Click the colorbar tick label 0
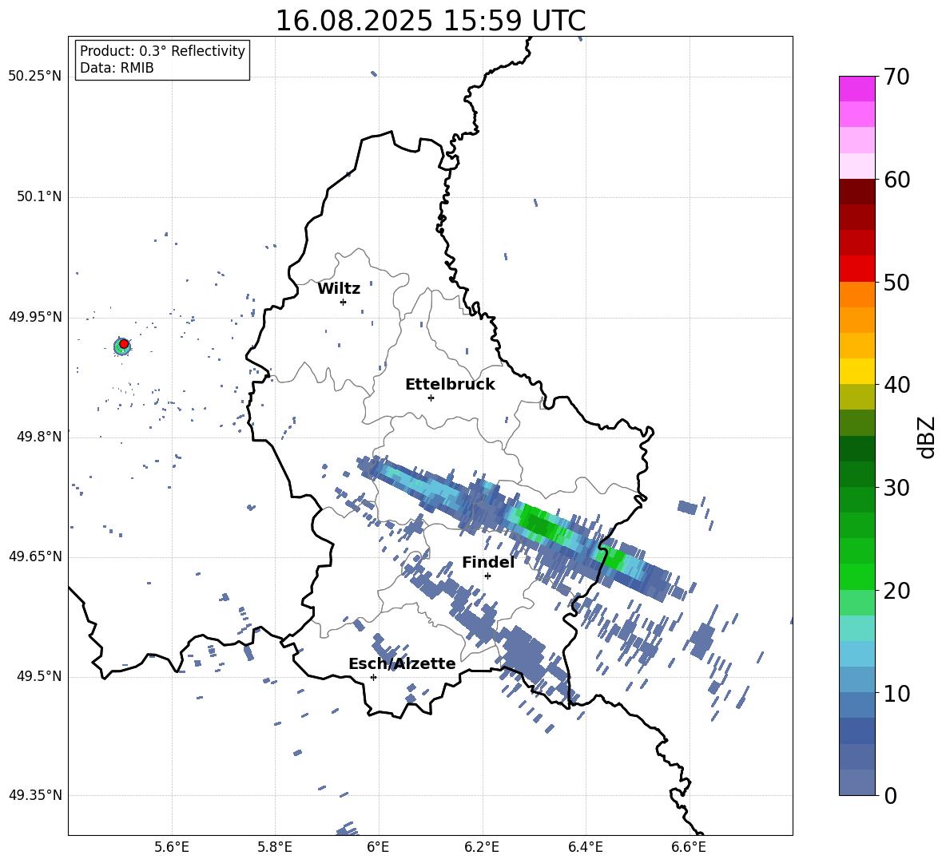This screenshot has width=946, height=863. click(891, 795)
